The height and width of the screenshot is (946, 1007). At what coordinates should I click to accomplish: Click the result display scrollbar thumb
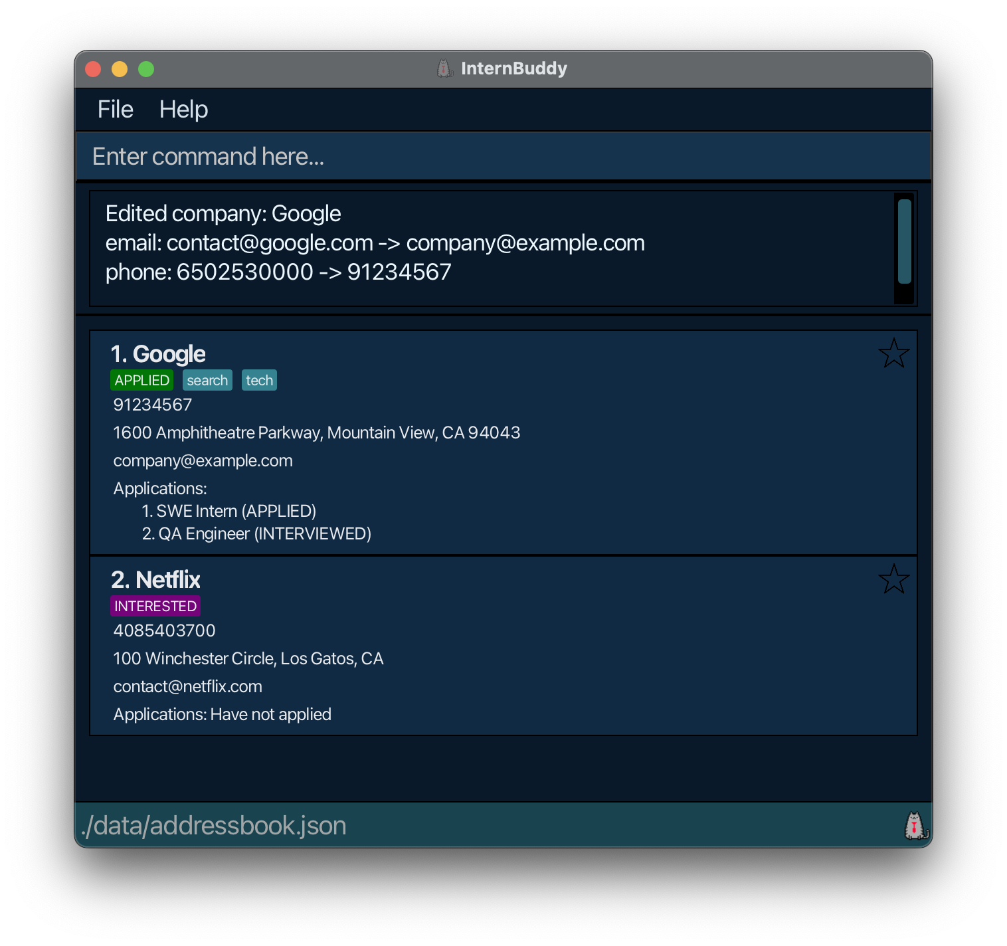pyautogui.click(x=904, y=241)
